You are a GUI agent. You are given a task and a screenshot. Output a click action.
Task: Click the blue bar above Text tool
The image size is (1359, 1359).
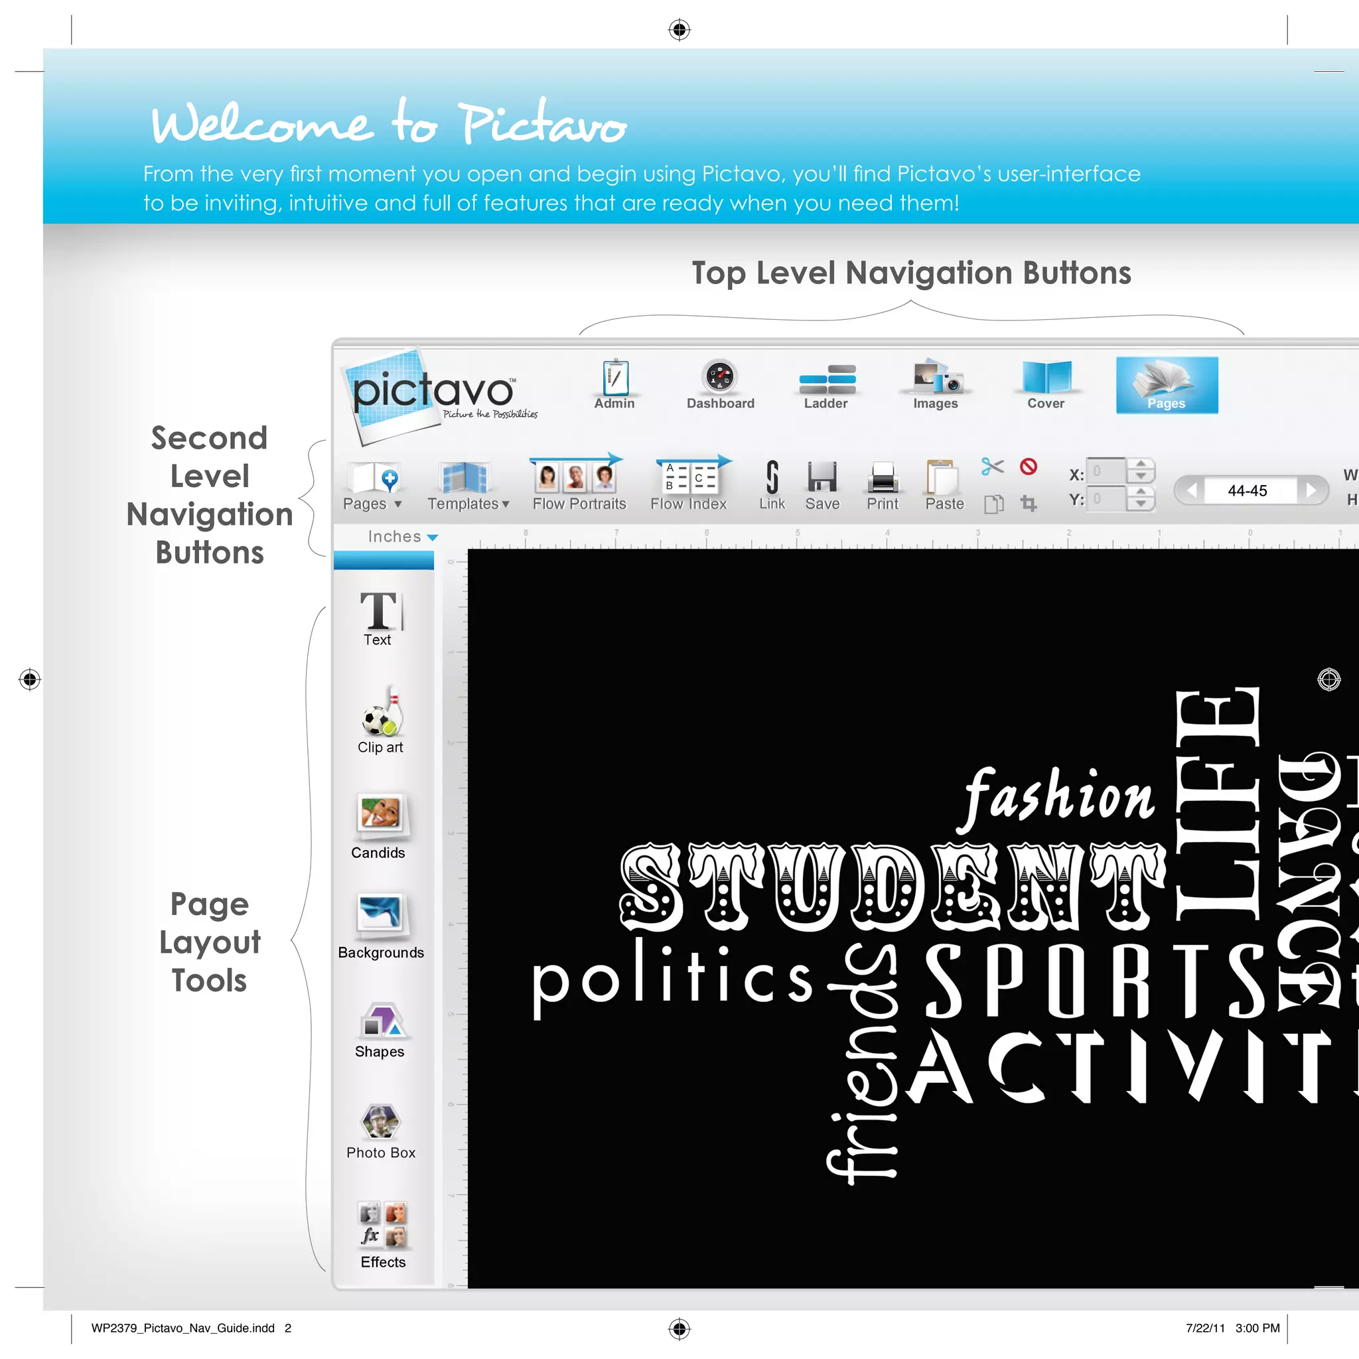click(x=384, y=561)
